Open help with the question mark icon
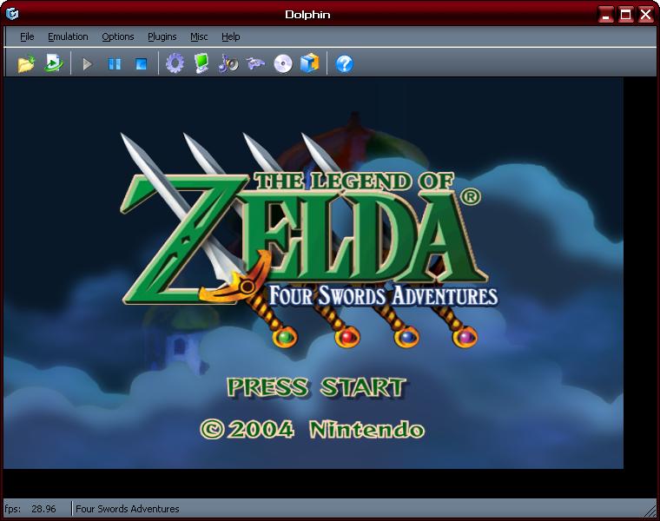Screen dimensions: 660x521 pos(344,64)
